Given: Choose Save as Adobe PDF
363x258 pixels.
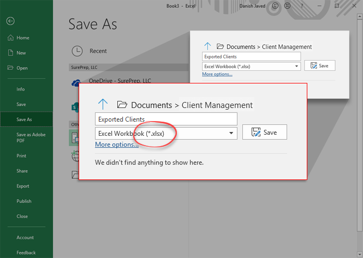Looking at the screenshot, I should 31,137.
